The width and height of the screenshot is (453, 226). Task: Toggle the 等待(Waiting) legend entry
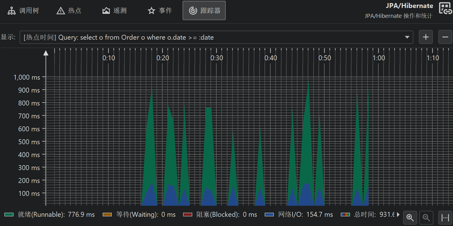point(139,215)
